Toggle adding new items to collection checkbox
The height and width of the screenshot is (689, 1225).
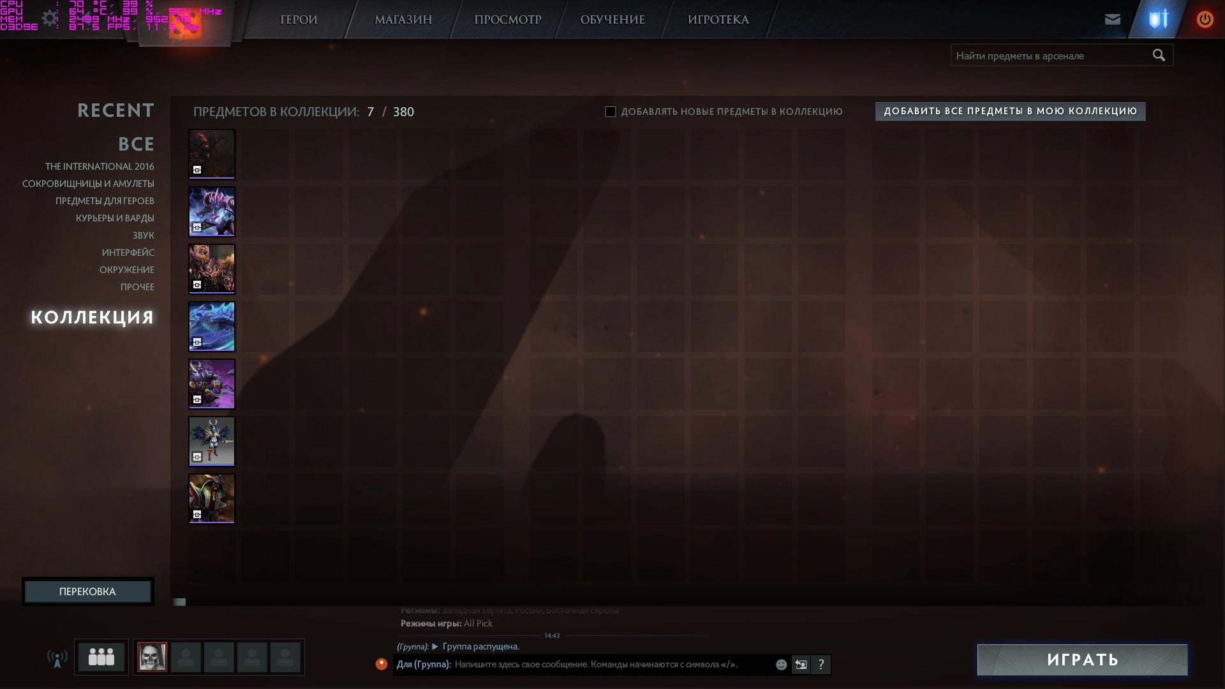[611, 112]
